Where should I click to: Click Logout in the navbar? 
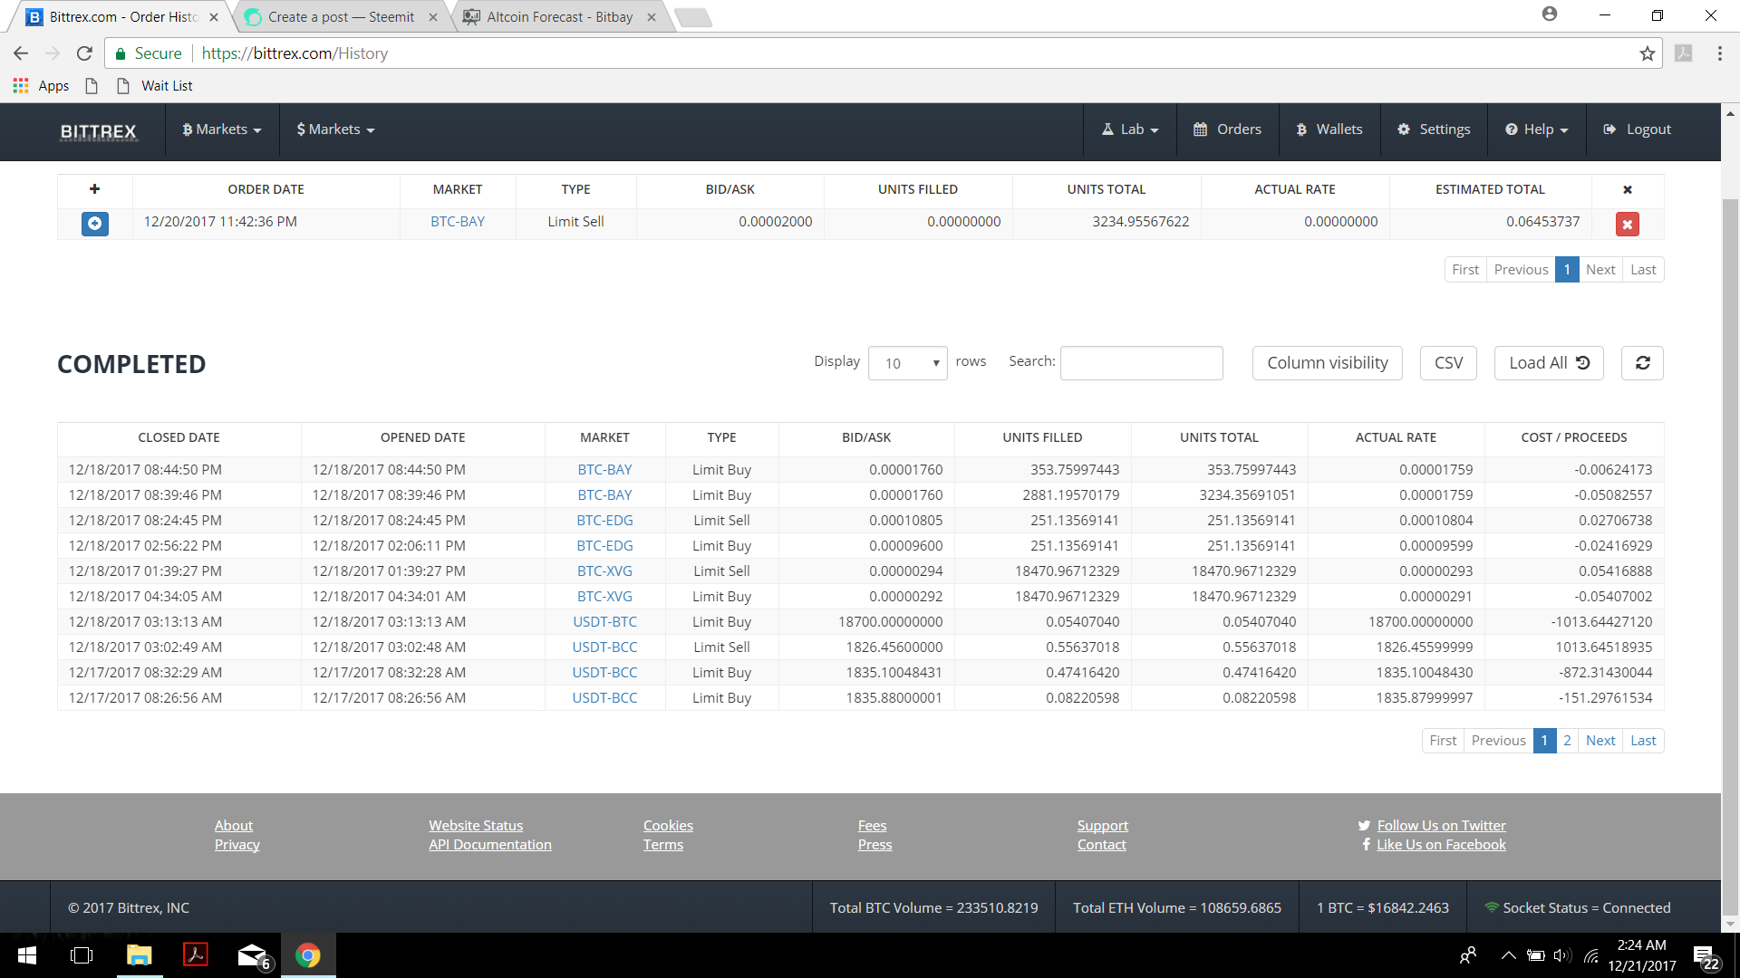point(1637,129)
